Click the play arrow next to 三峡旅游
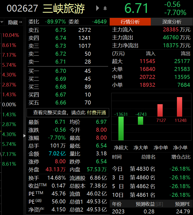193x215 pixels. click(98, 8)
